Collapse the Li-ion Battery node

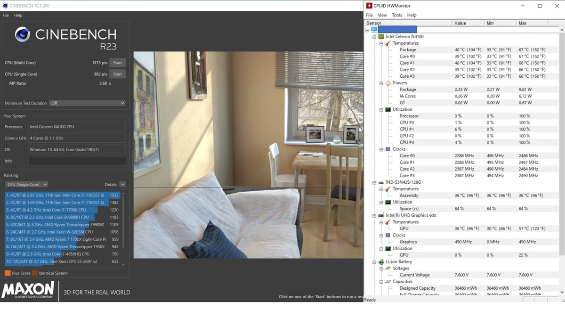(x=374, y=261)
